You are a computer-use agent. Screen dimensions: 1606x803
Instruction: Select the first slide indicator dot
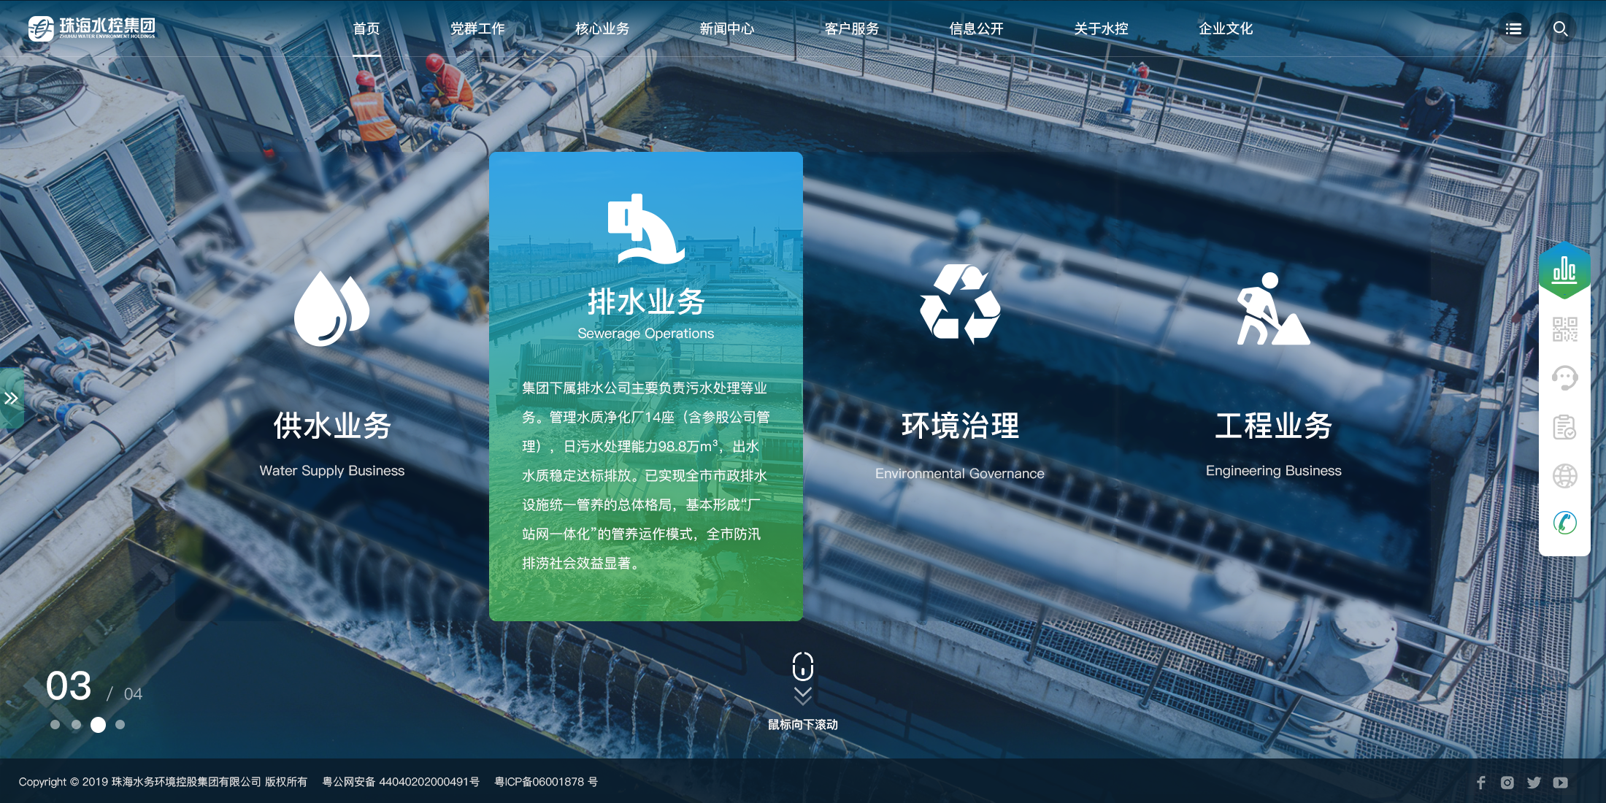[55, 725]
